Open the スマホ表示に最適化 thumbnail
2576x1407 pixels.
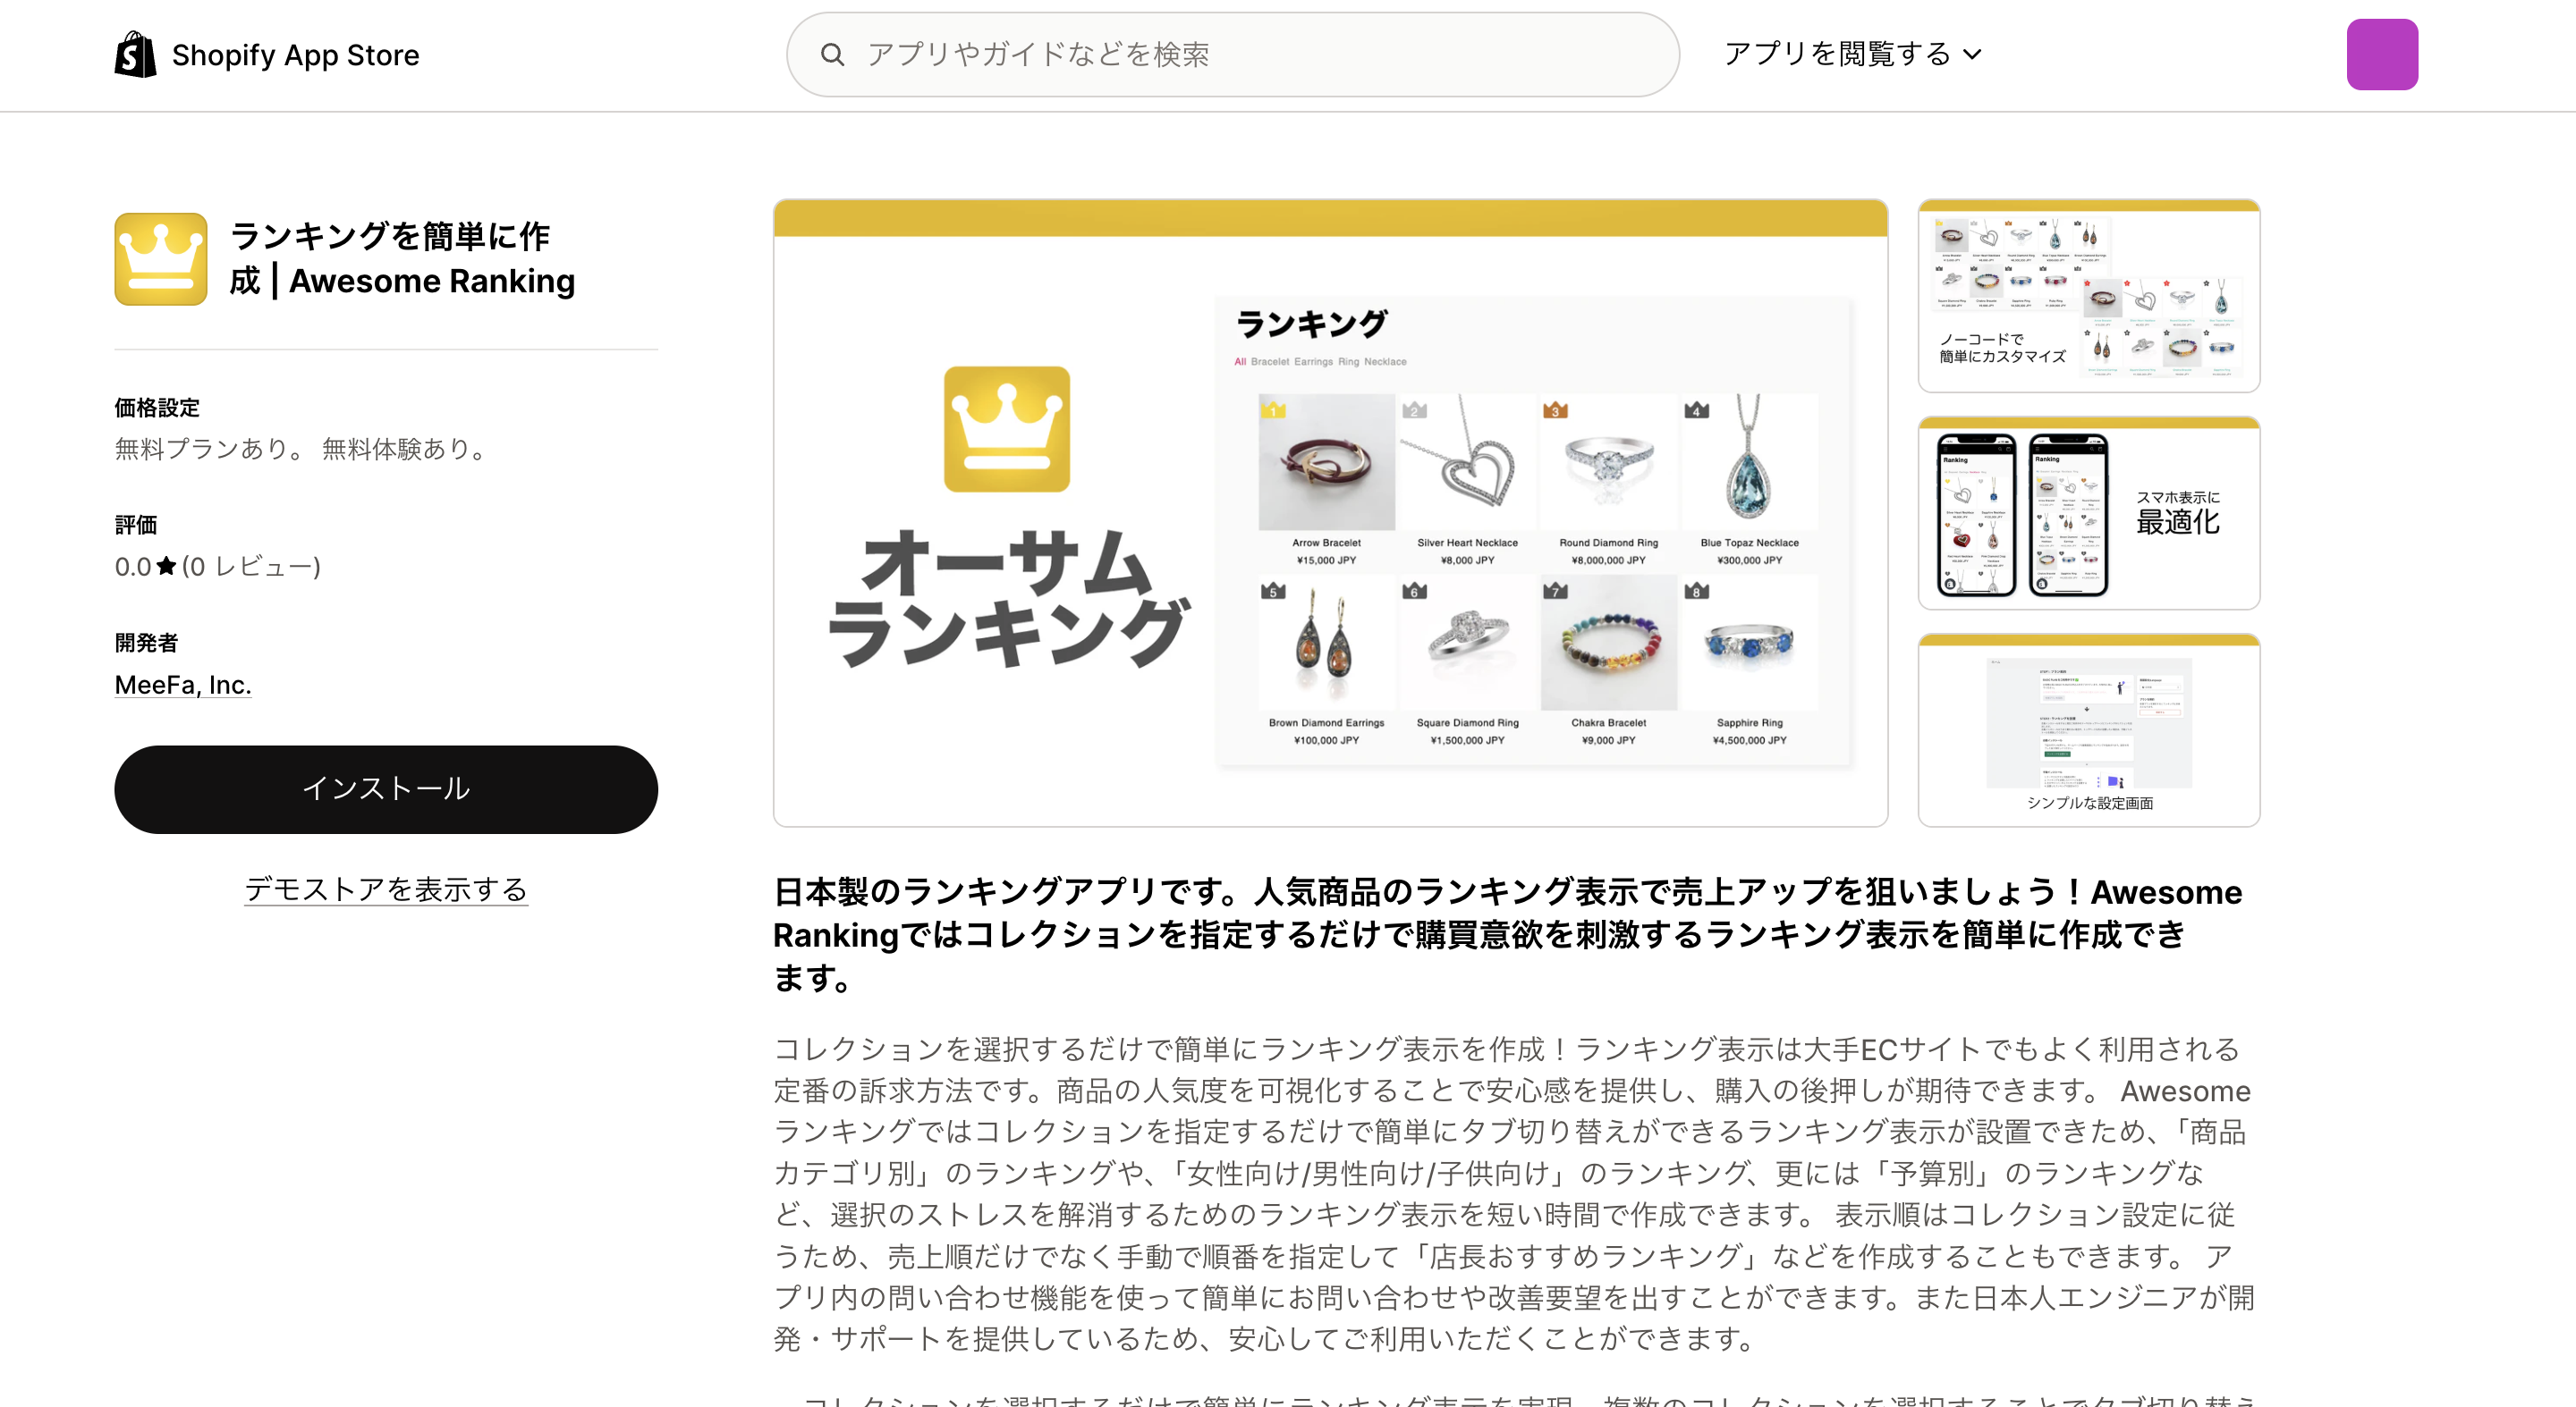2089,512
